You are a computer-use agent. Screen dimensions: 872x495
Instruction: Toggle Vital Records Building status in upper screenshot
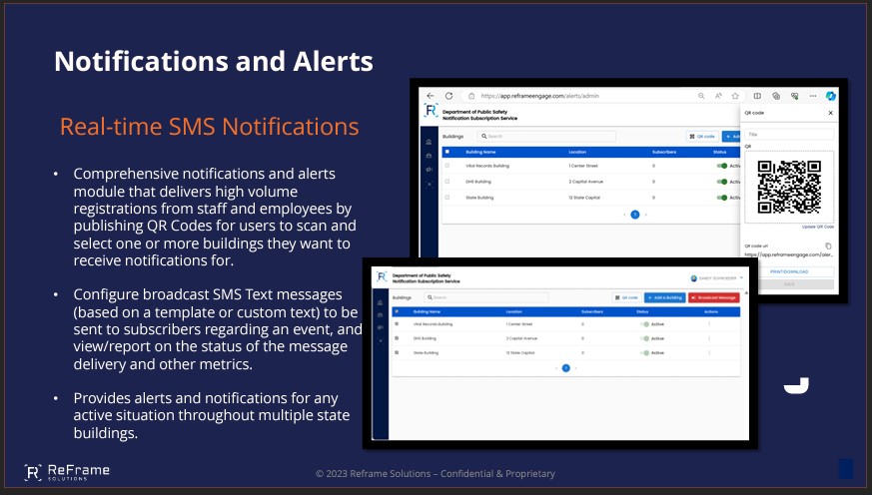(x=722, y=166)
